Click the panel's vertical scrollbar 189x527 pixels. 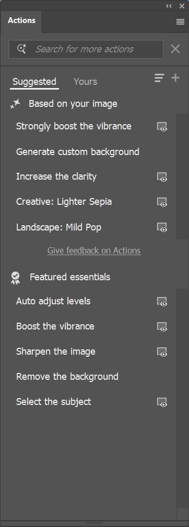(182, 177)
